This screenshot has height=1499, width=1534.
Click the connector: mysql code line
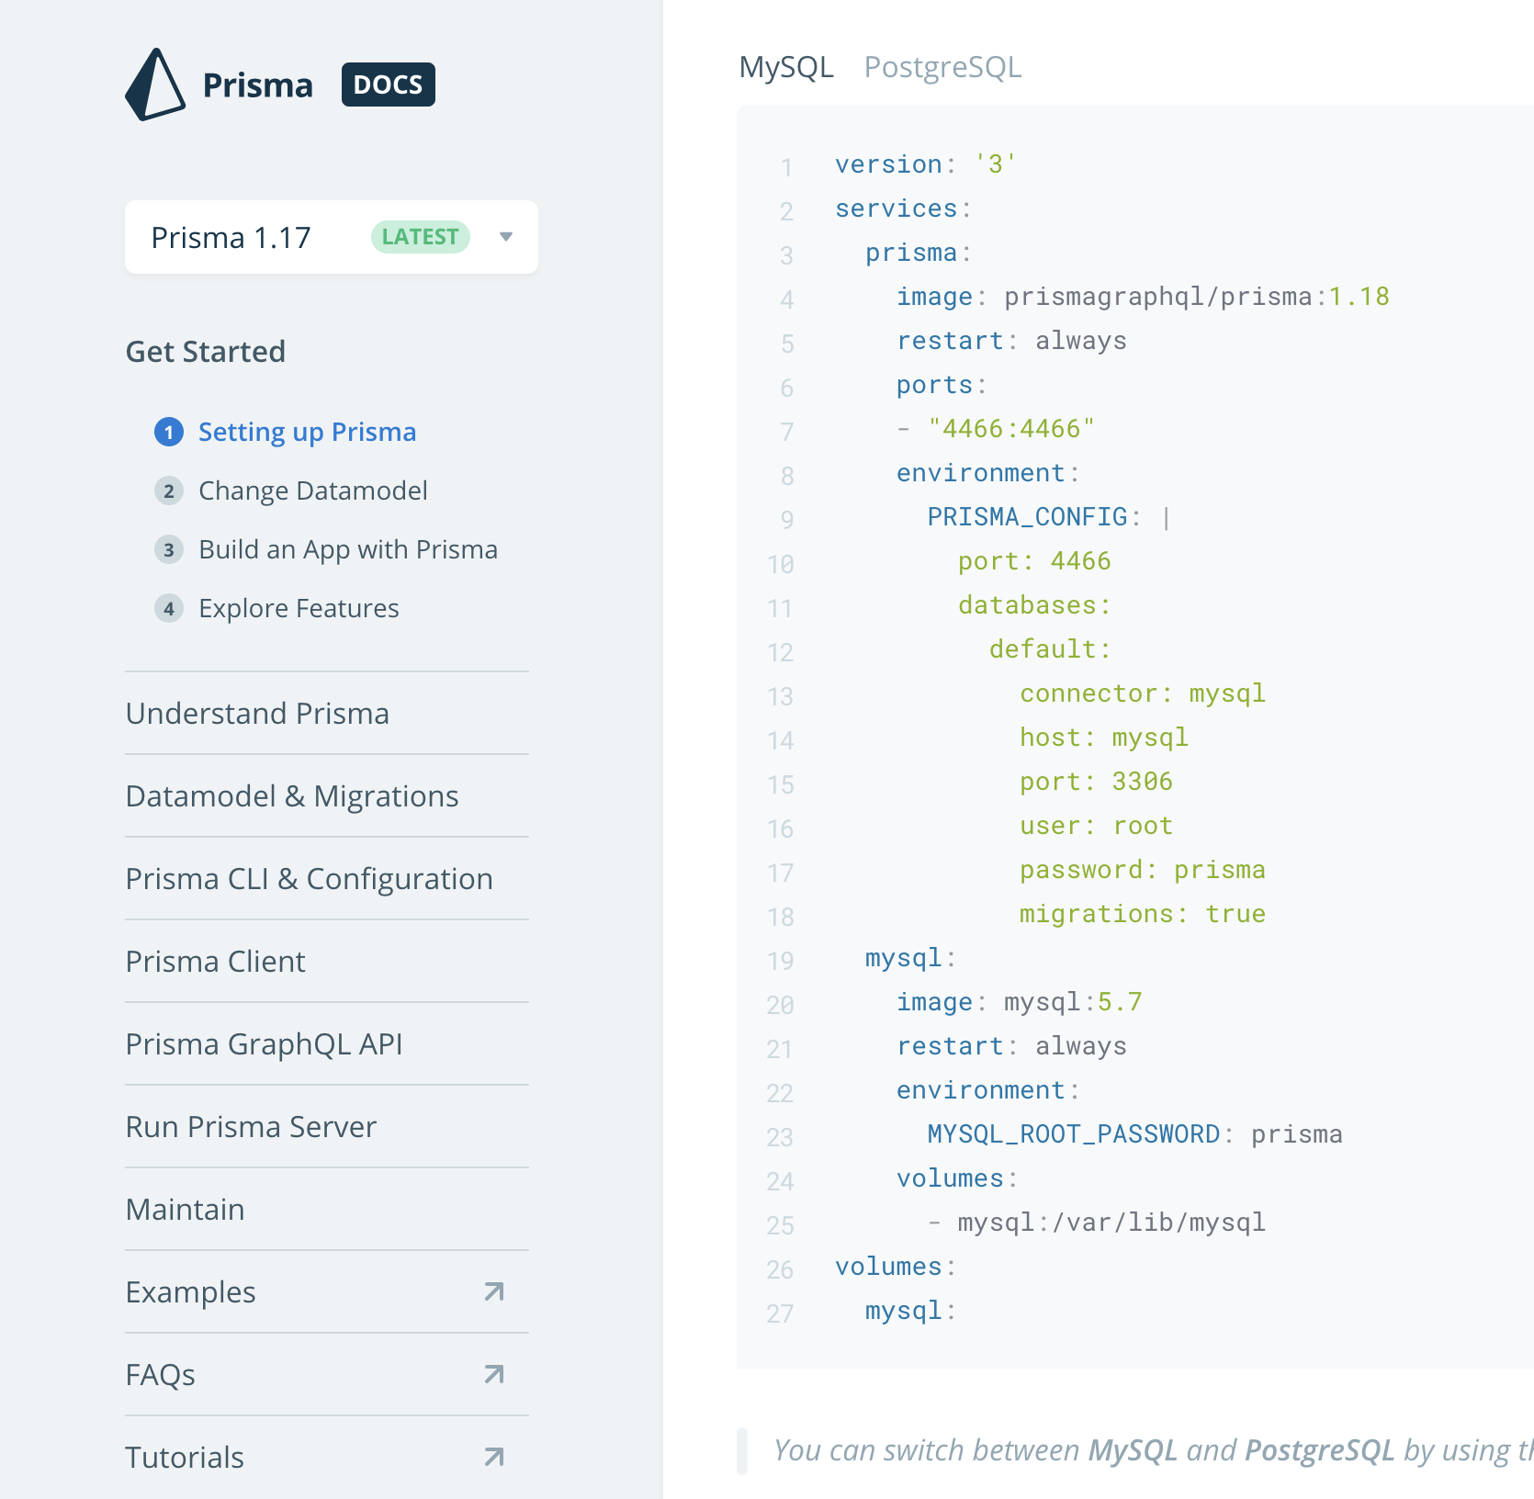pyautogui.click(x=1143, y=693)
